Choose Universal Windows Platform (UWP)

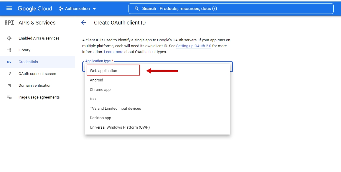point(120,127)
